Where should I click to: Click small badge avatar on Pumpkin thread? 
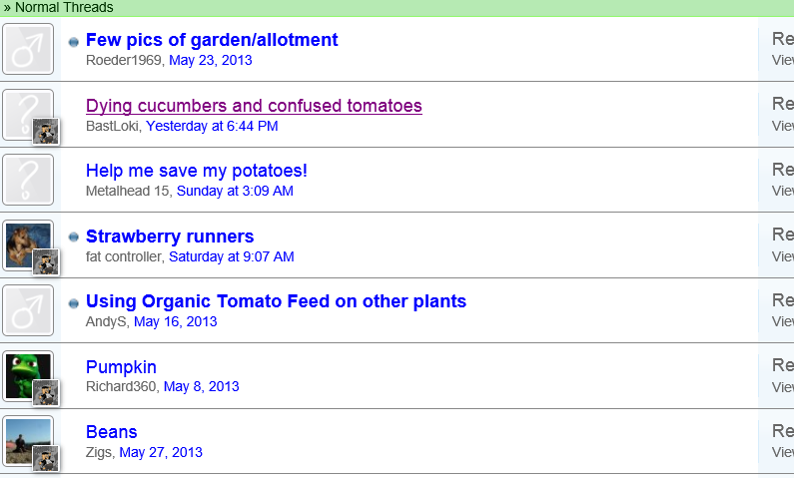46,392
